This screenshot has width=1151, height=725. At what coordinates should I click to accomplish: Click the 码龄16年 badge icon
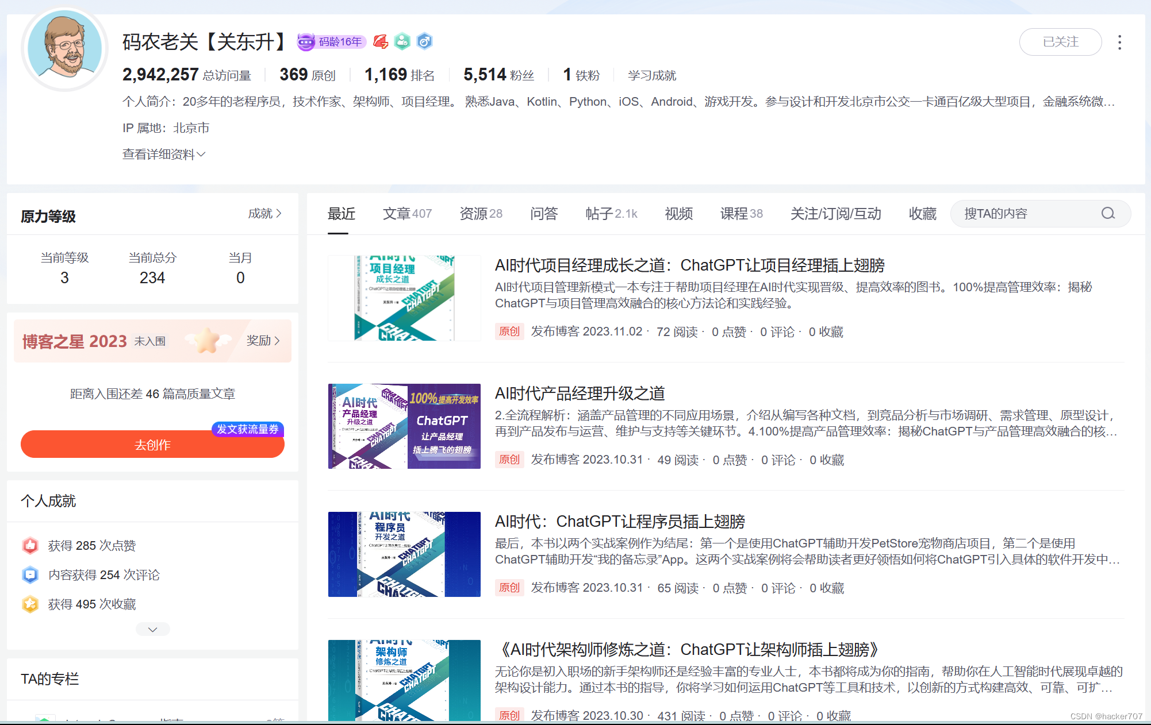306,42
